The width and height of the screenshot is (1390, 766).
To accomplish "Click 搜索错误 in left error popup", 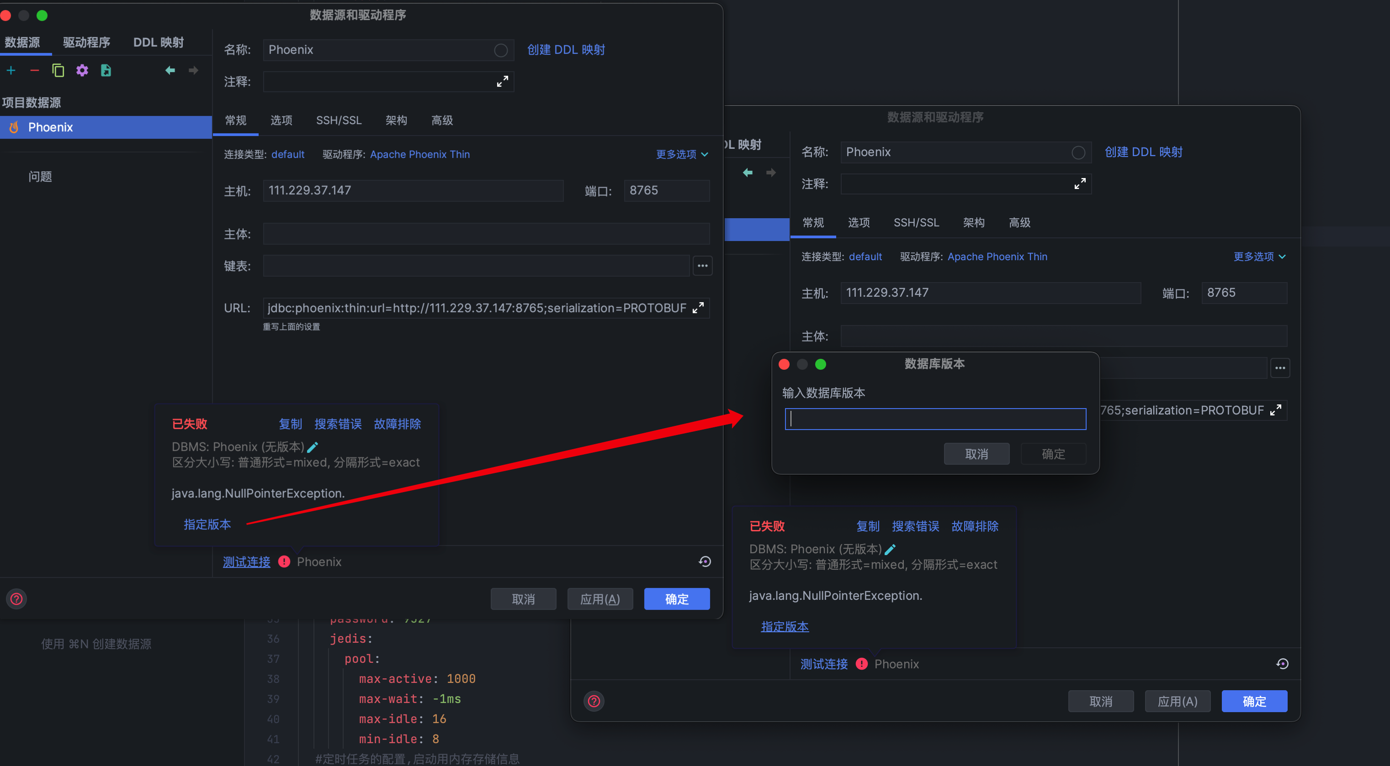I will [338, 424].
